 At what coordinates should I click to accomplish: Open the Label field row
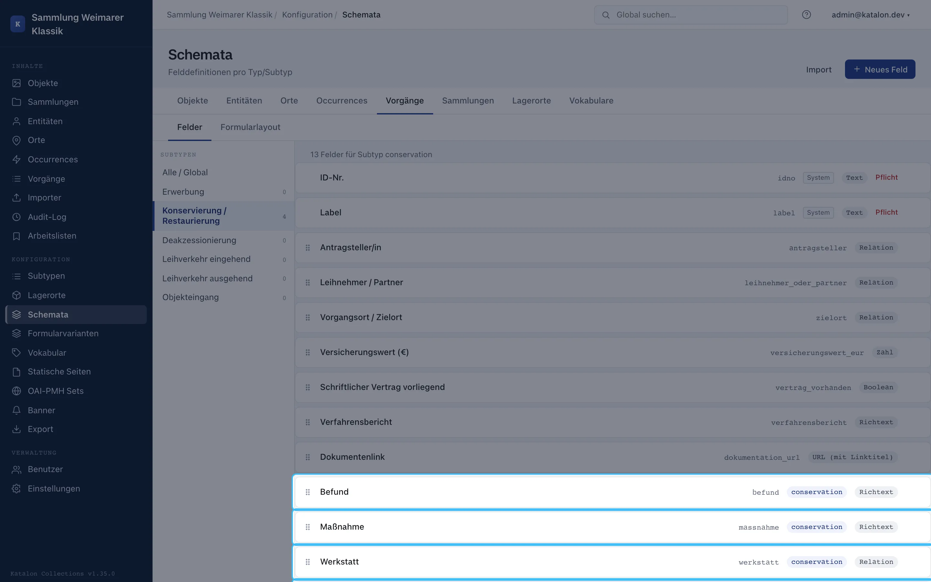pos(613,213)
